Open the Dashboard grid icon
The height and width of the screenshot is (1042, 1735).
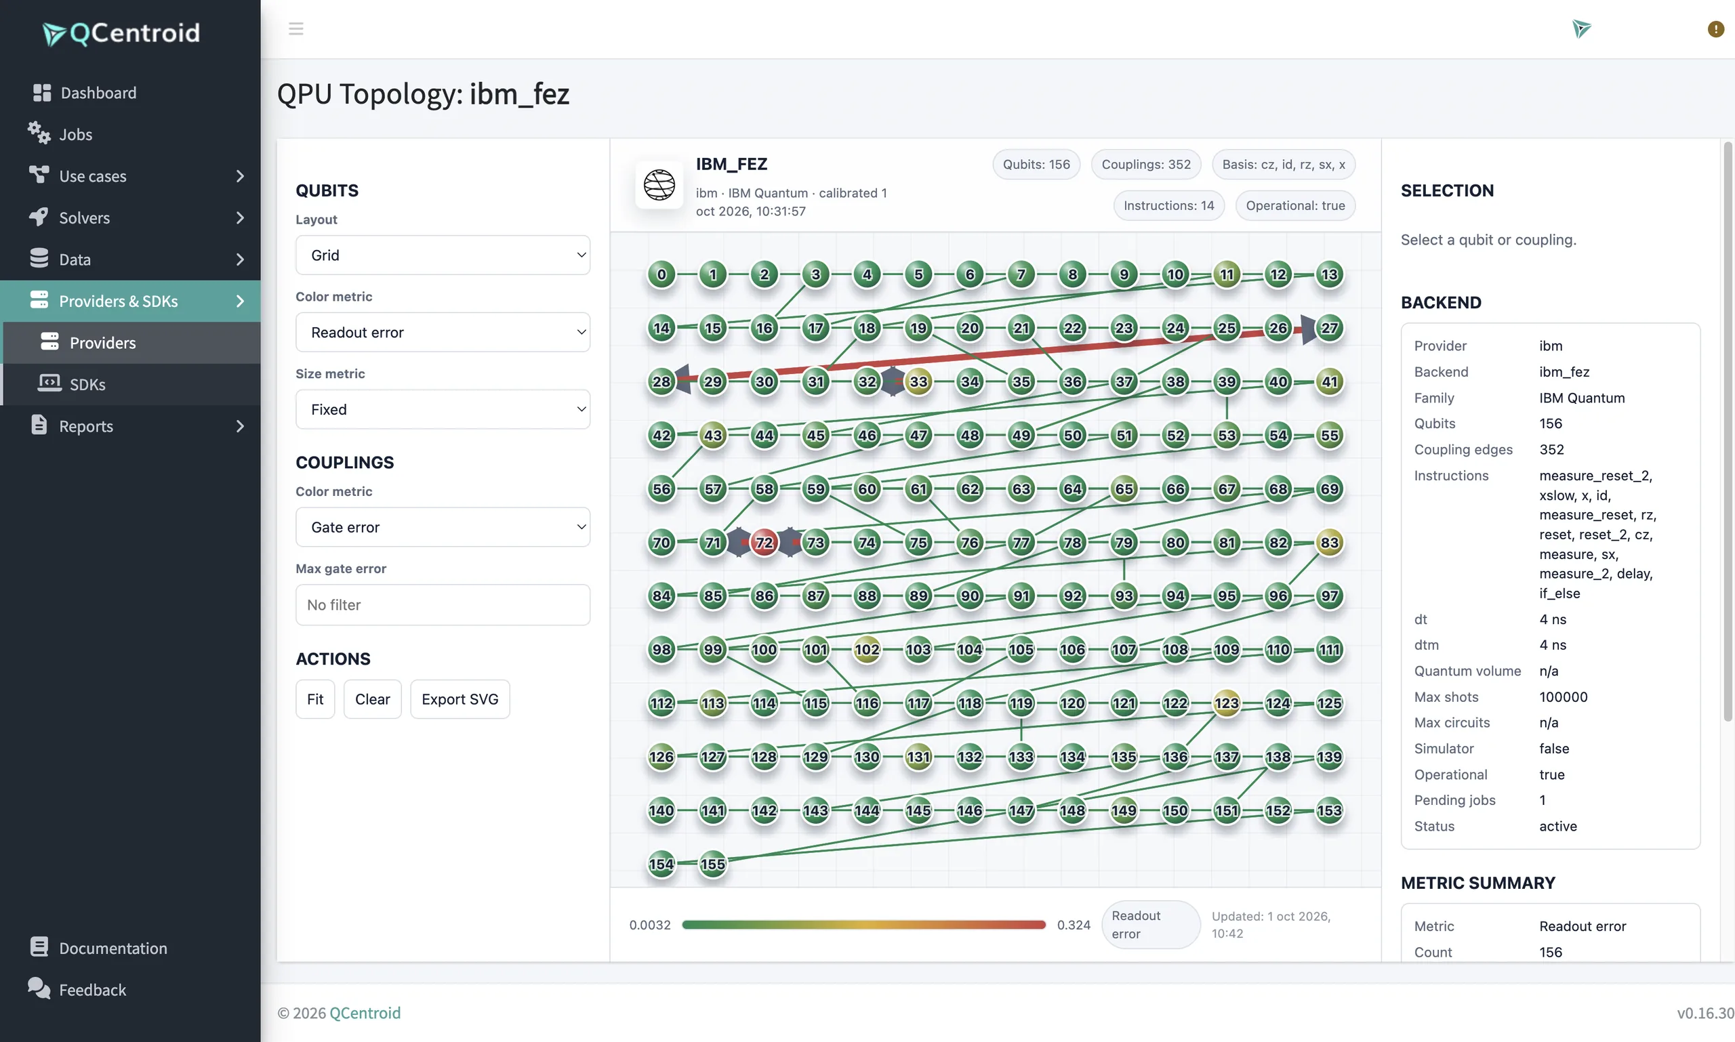(x=42, y=93)
